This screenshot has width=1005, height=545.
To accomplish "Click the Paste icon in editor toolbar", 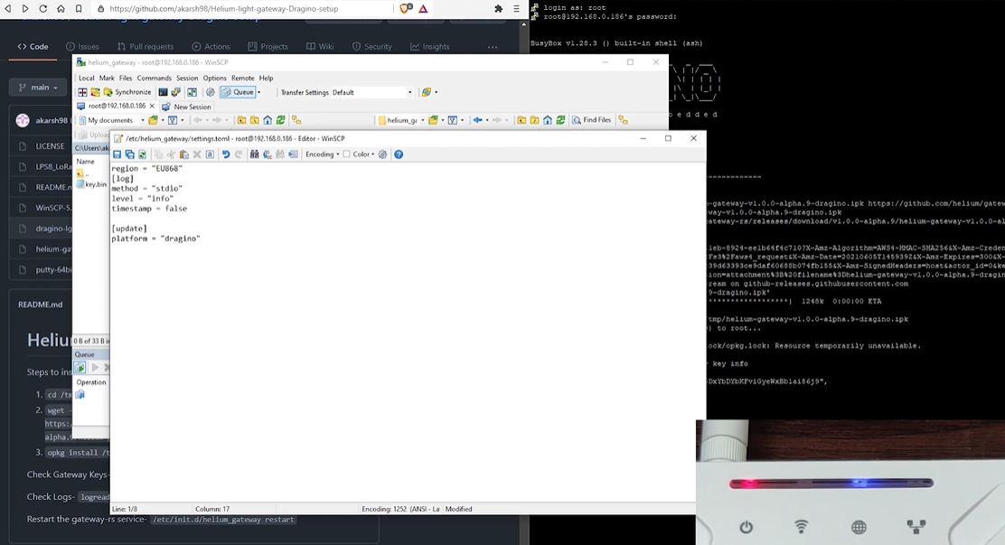I will point(184,155).
